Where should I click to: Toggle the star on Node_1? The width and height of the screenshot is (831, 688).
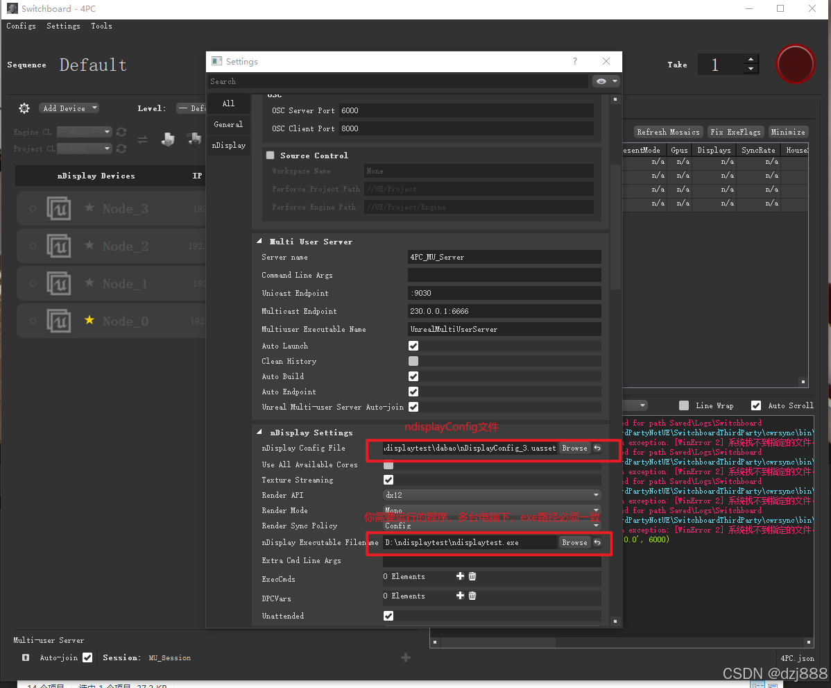[89, 282]
